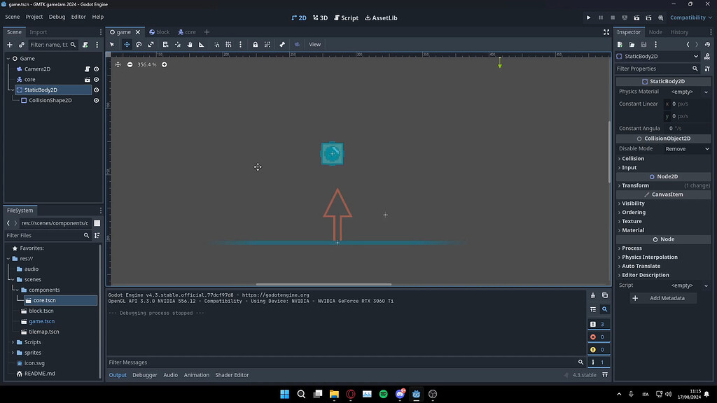717x403 pixels.
Task: Toggle error messages filter
Action: tap(599, 337)
